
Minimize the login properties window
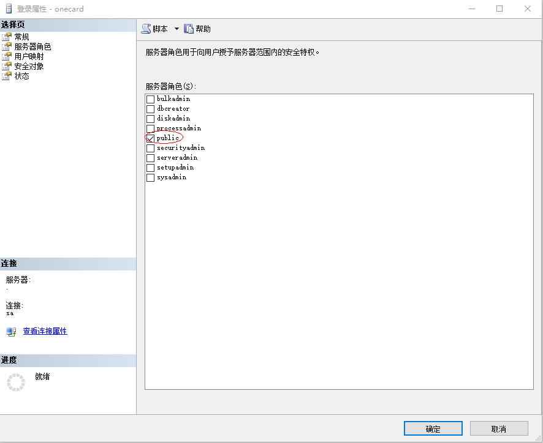[x=472, y=9]
